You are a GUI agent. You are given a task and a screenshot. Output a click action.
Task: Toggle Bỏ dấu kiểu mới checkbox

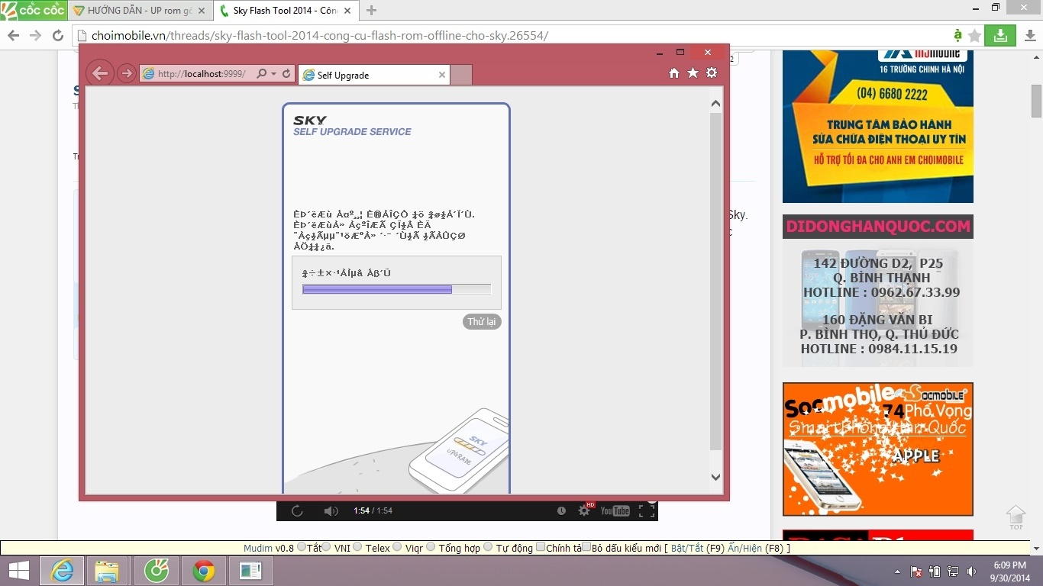pyautogui.click(x=586, y=547)
